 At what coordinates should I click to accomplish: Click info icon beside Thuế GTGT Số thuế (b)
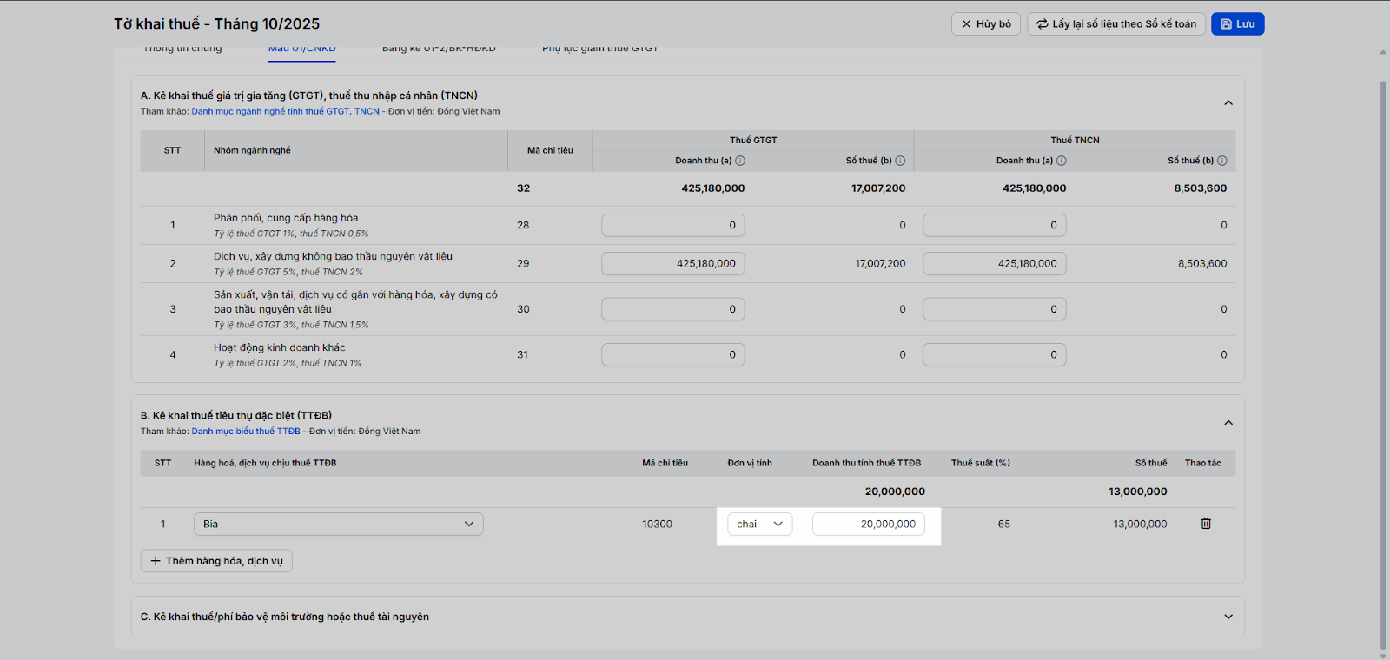click(x=900, y=161)
